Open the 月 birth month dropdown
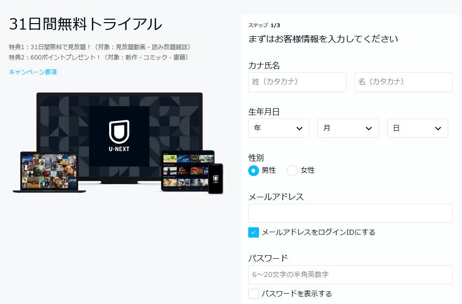The width and height of the screenshot is (462, 304). tap(348, 128)
